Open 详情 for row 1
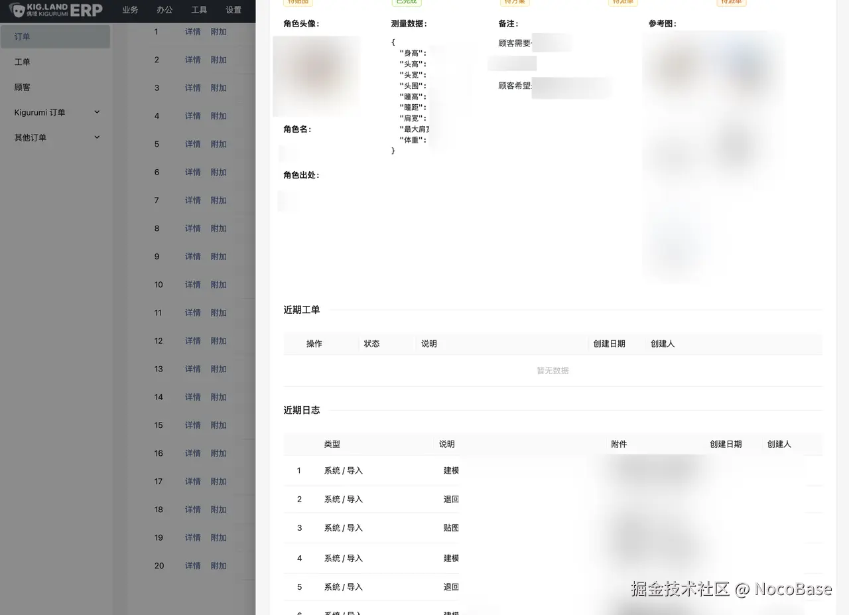 click(193, 32)
